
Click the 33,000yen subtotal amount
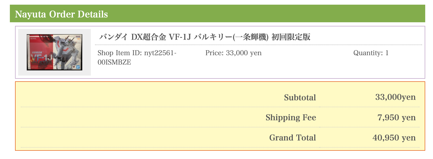coord(395,97)
